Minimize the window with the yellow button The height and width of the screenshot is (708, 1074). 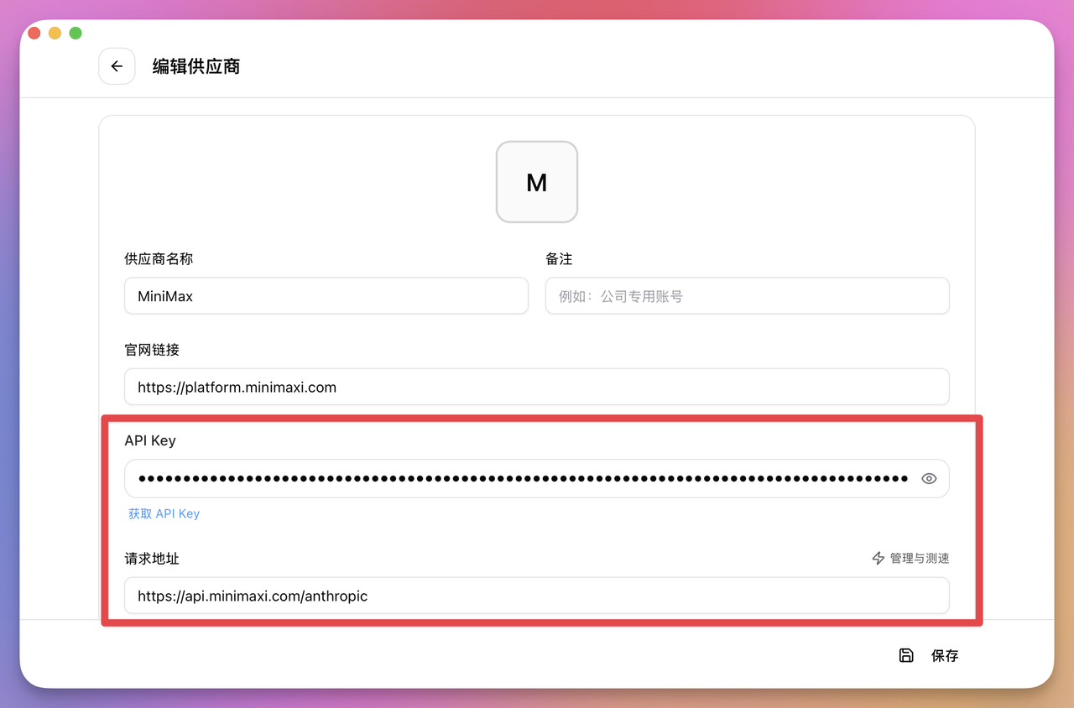coord(55,33)
